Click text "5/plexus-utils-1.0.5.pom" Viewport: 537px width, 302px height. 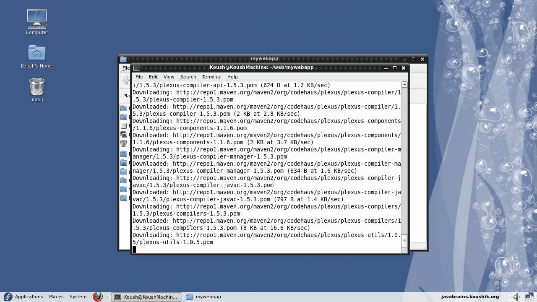(173, 242)
